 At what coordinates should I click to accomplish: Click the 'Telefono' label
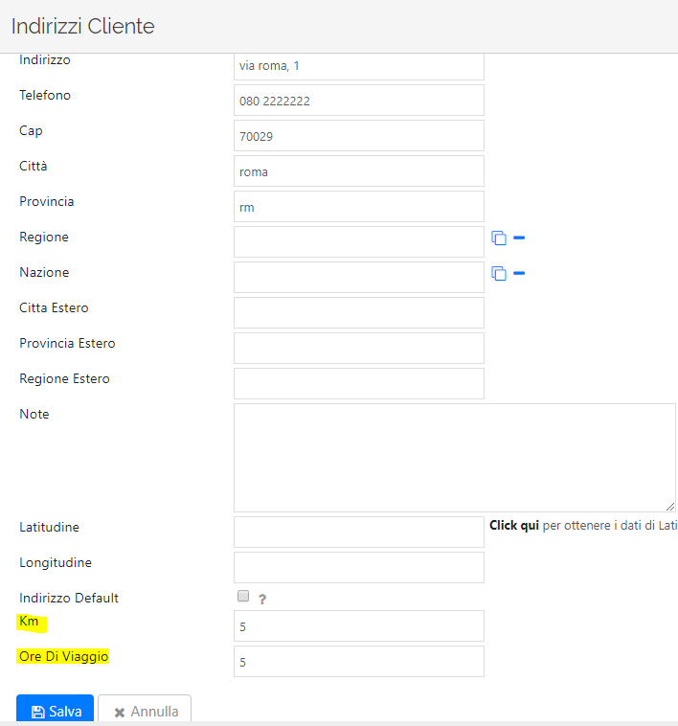click(x=45, y=95)
